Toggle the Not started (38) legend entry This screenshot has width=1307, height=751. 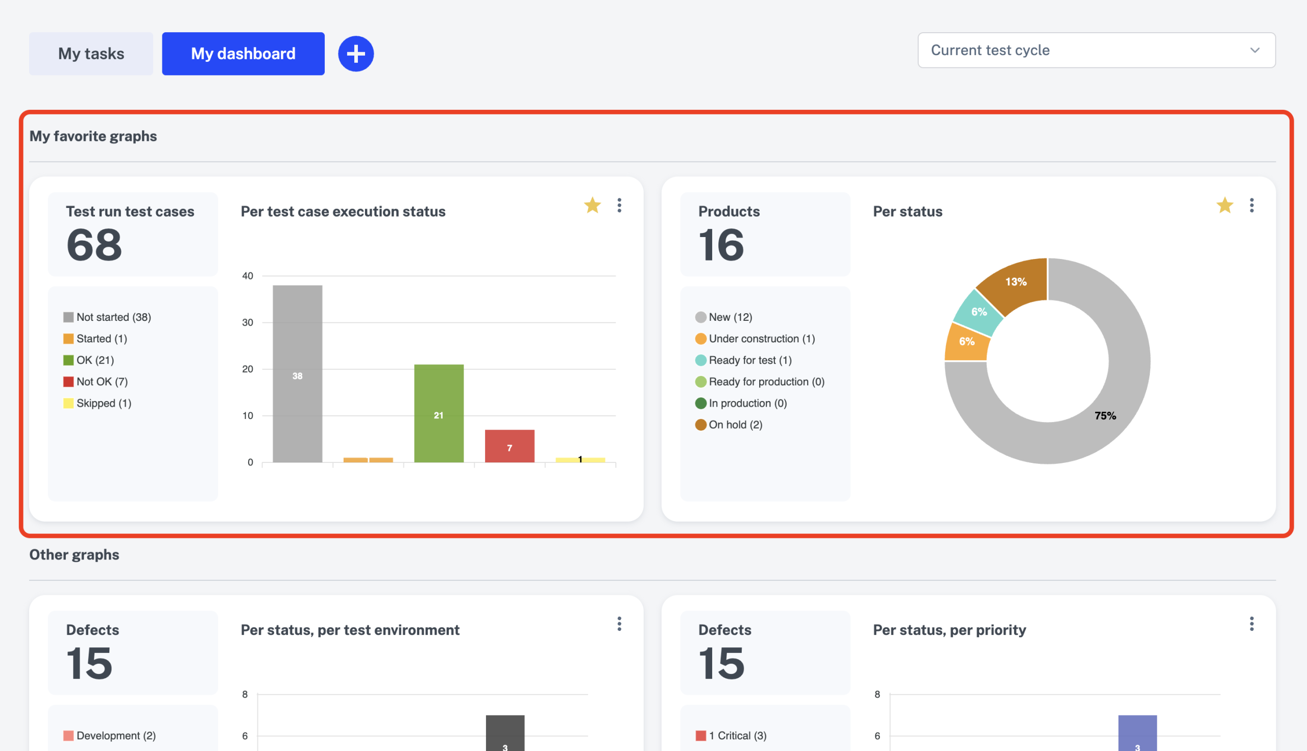107,317
